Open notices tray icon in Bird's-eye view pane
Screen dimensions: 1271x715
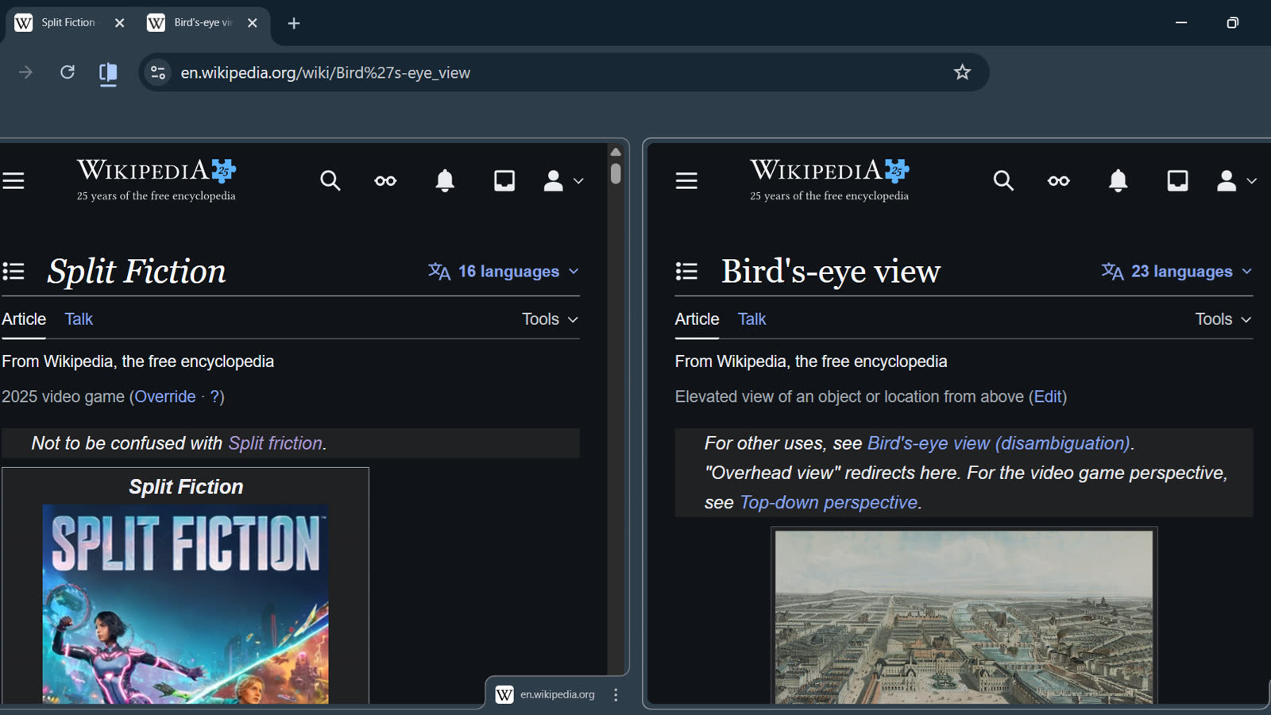pos(1177,181)
